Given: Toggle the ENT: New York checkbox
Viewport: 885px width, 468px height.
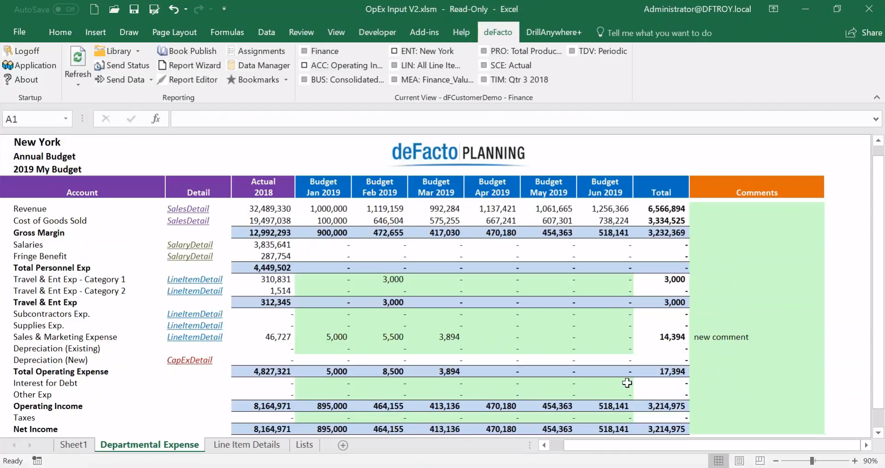Looking at the screenshot, I should [x=394, y=51].
